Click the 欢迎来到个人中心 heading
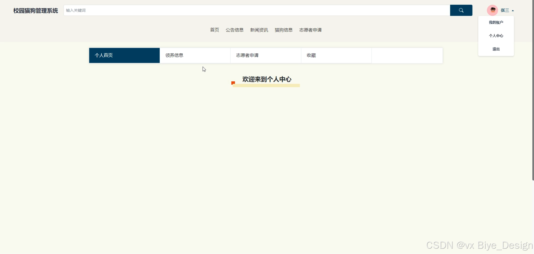This screenshot has height=254, width=534. 267,79
